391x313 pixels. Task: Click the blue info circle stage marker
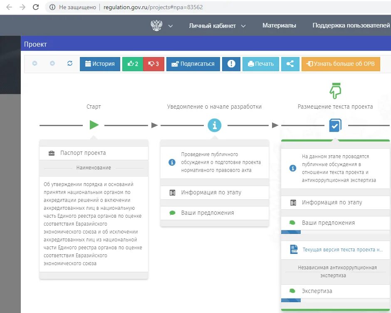(215, 125)
